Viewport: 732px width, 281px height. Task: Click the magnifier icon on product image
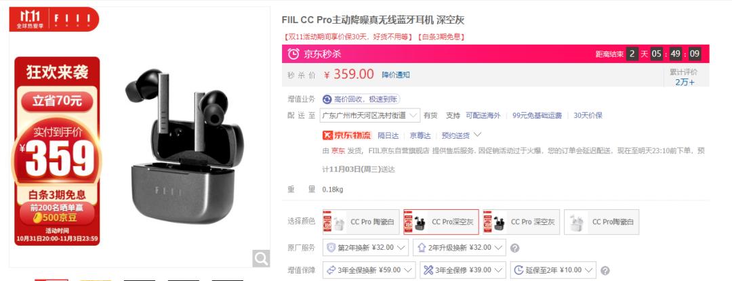261,258
